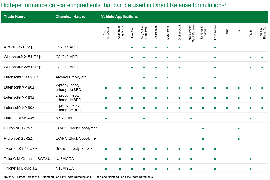Click Lutropur MSA Trailer marker
This screenshot has width=270, height=180.
pos(250,118)
